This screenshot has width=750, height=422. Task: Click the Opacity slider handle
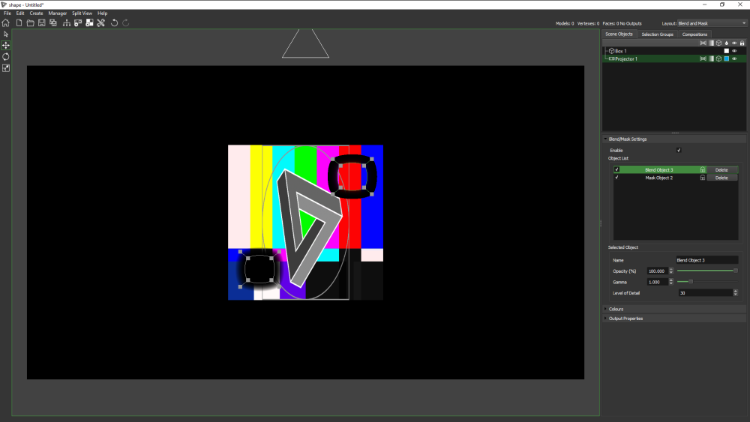click(736, 271)
